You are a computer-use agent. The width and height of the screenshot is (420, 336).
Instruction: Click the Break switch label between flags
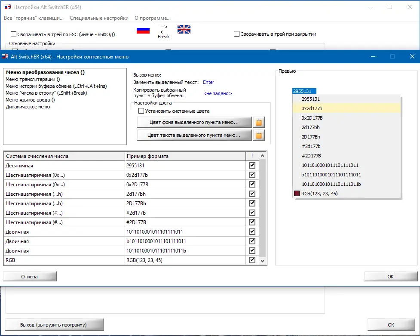click(x=164, y=37)
